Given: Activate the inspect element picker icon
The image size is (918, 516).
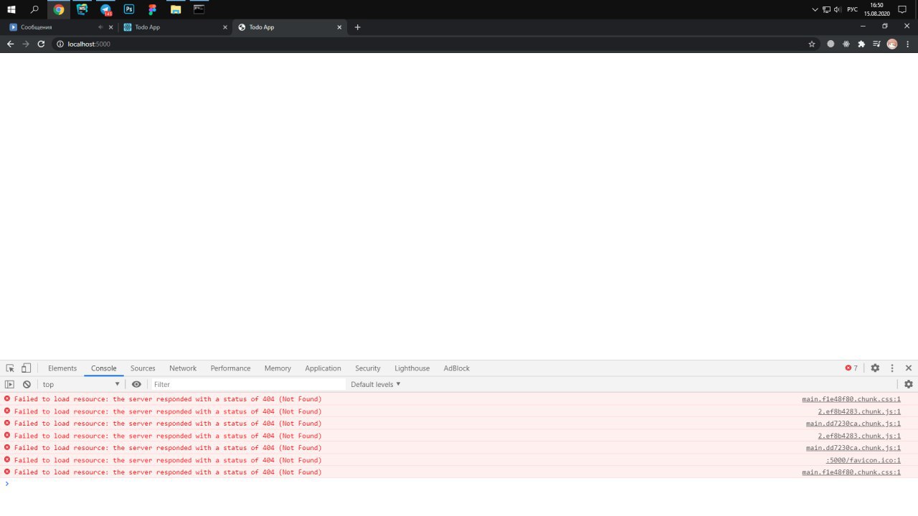Looking at the screenshot, I should pos(10,368).
